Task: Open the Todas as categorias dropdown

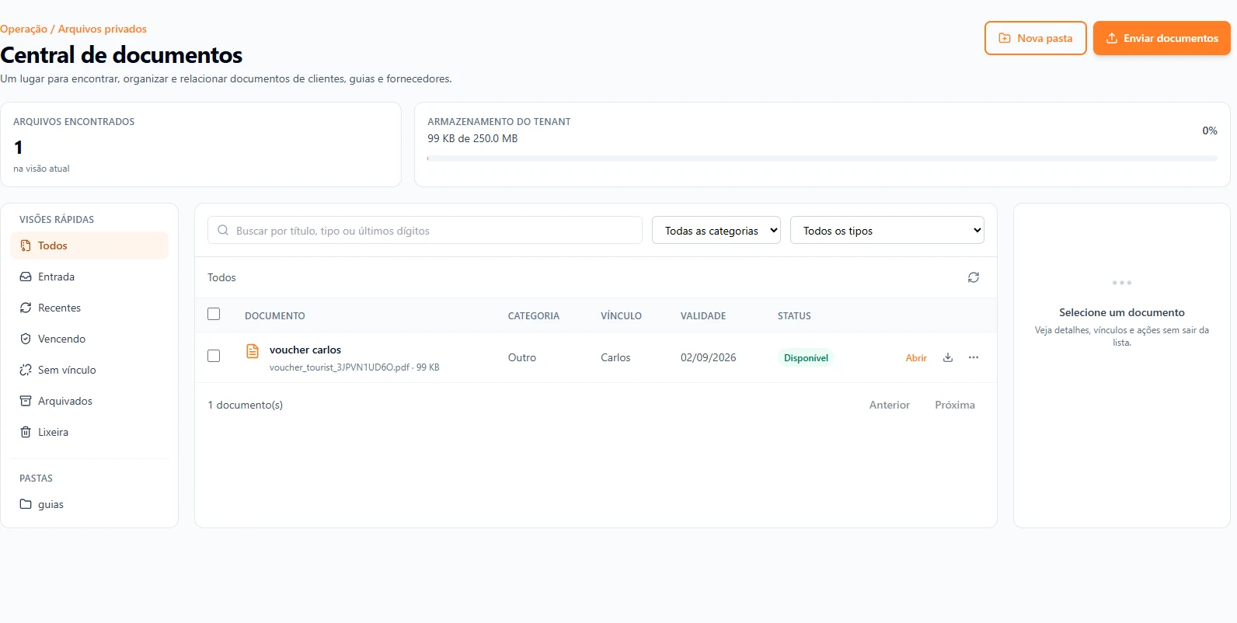Action: 716,230
